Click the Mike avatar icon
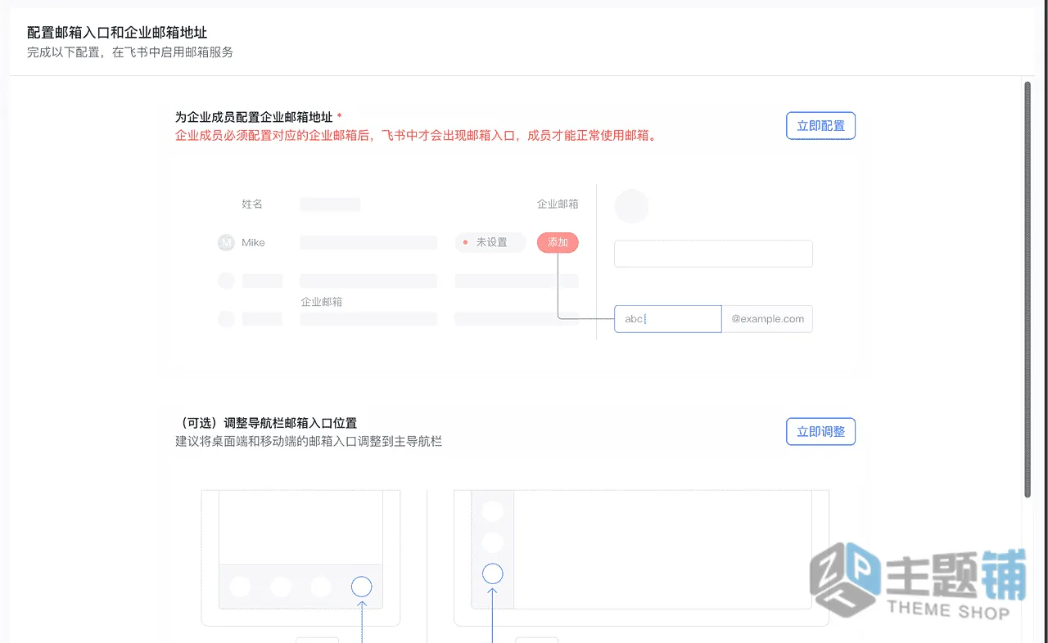The width and height of the screenshot is (1048, 643). pyautogui.click(x=226, y=243)
